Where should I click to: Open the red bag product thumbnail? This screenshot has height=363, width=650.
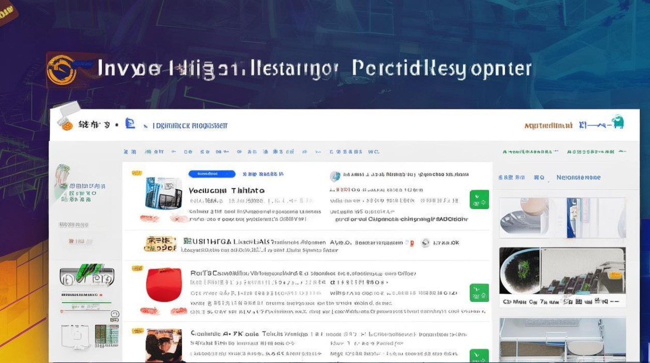[164, 285]
